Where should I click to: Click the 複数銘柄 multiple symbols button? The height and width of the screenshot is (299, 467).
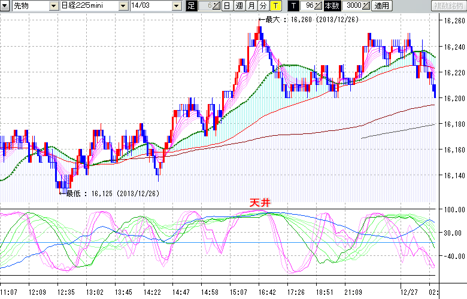[x=448, y=6]
